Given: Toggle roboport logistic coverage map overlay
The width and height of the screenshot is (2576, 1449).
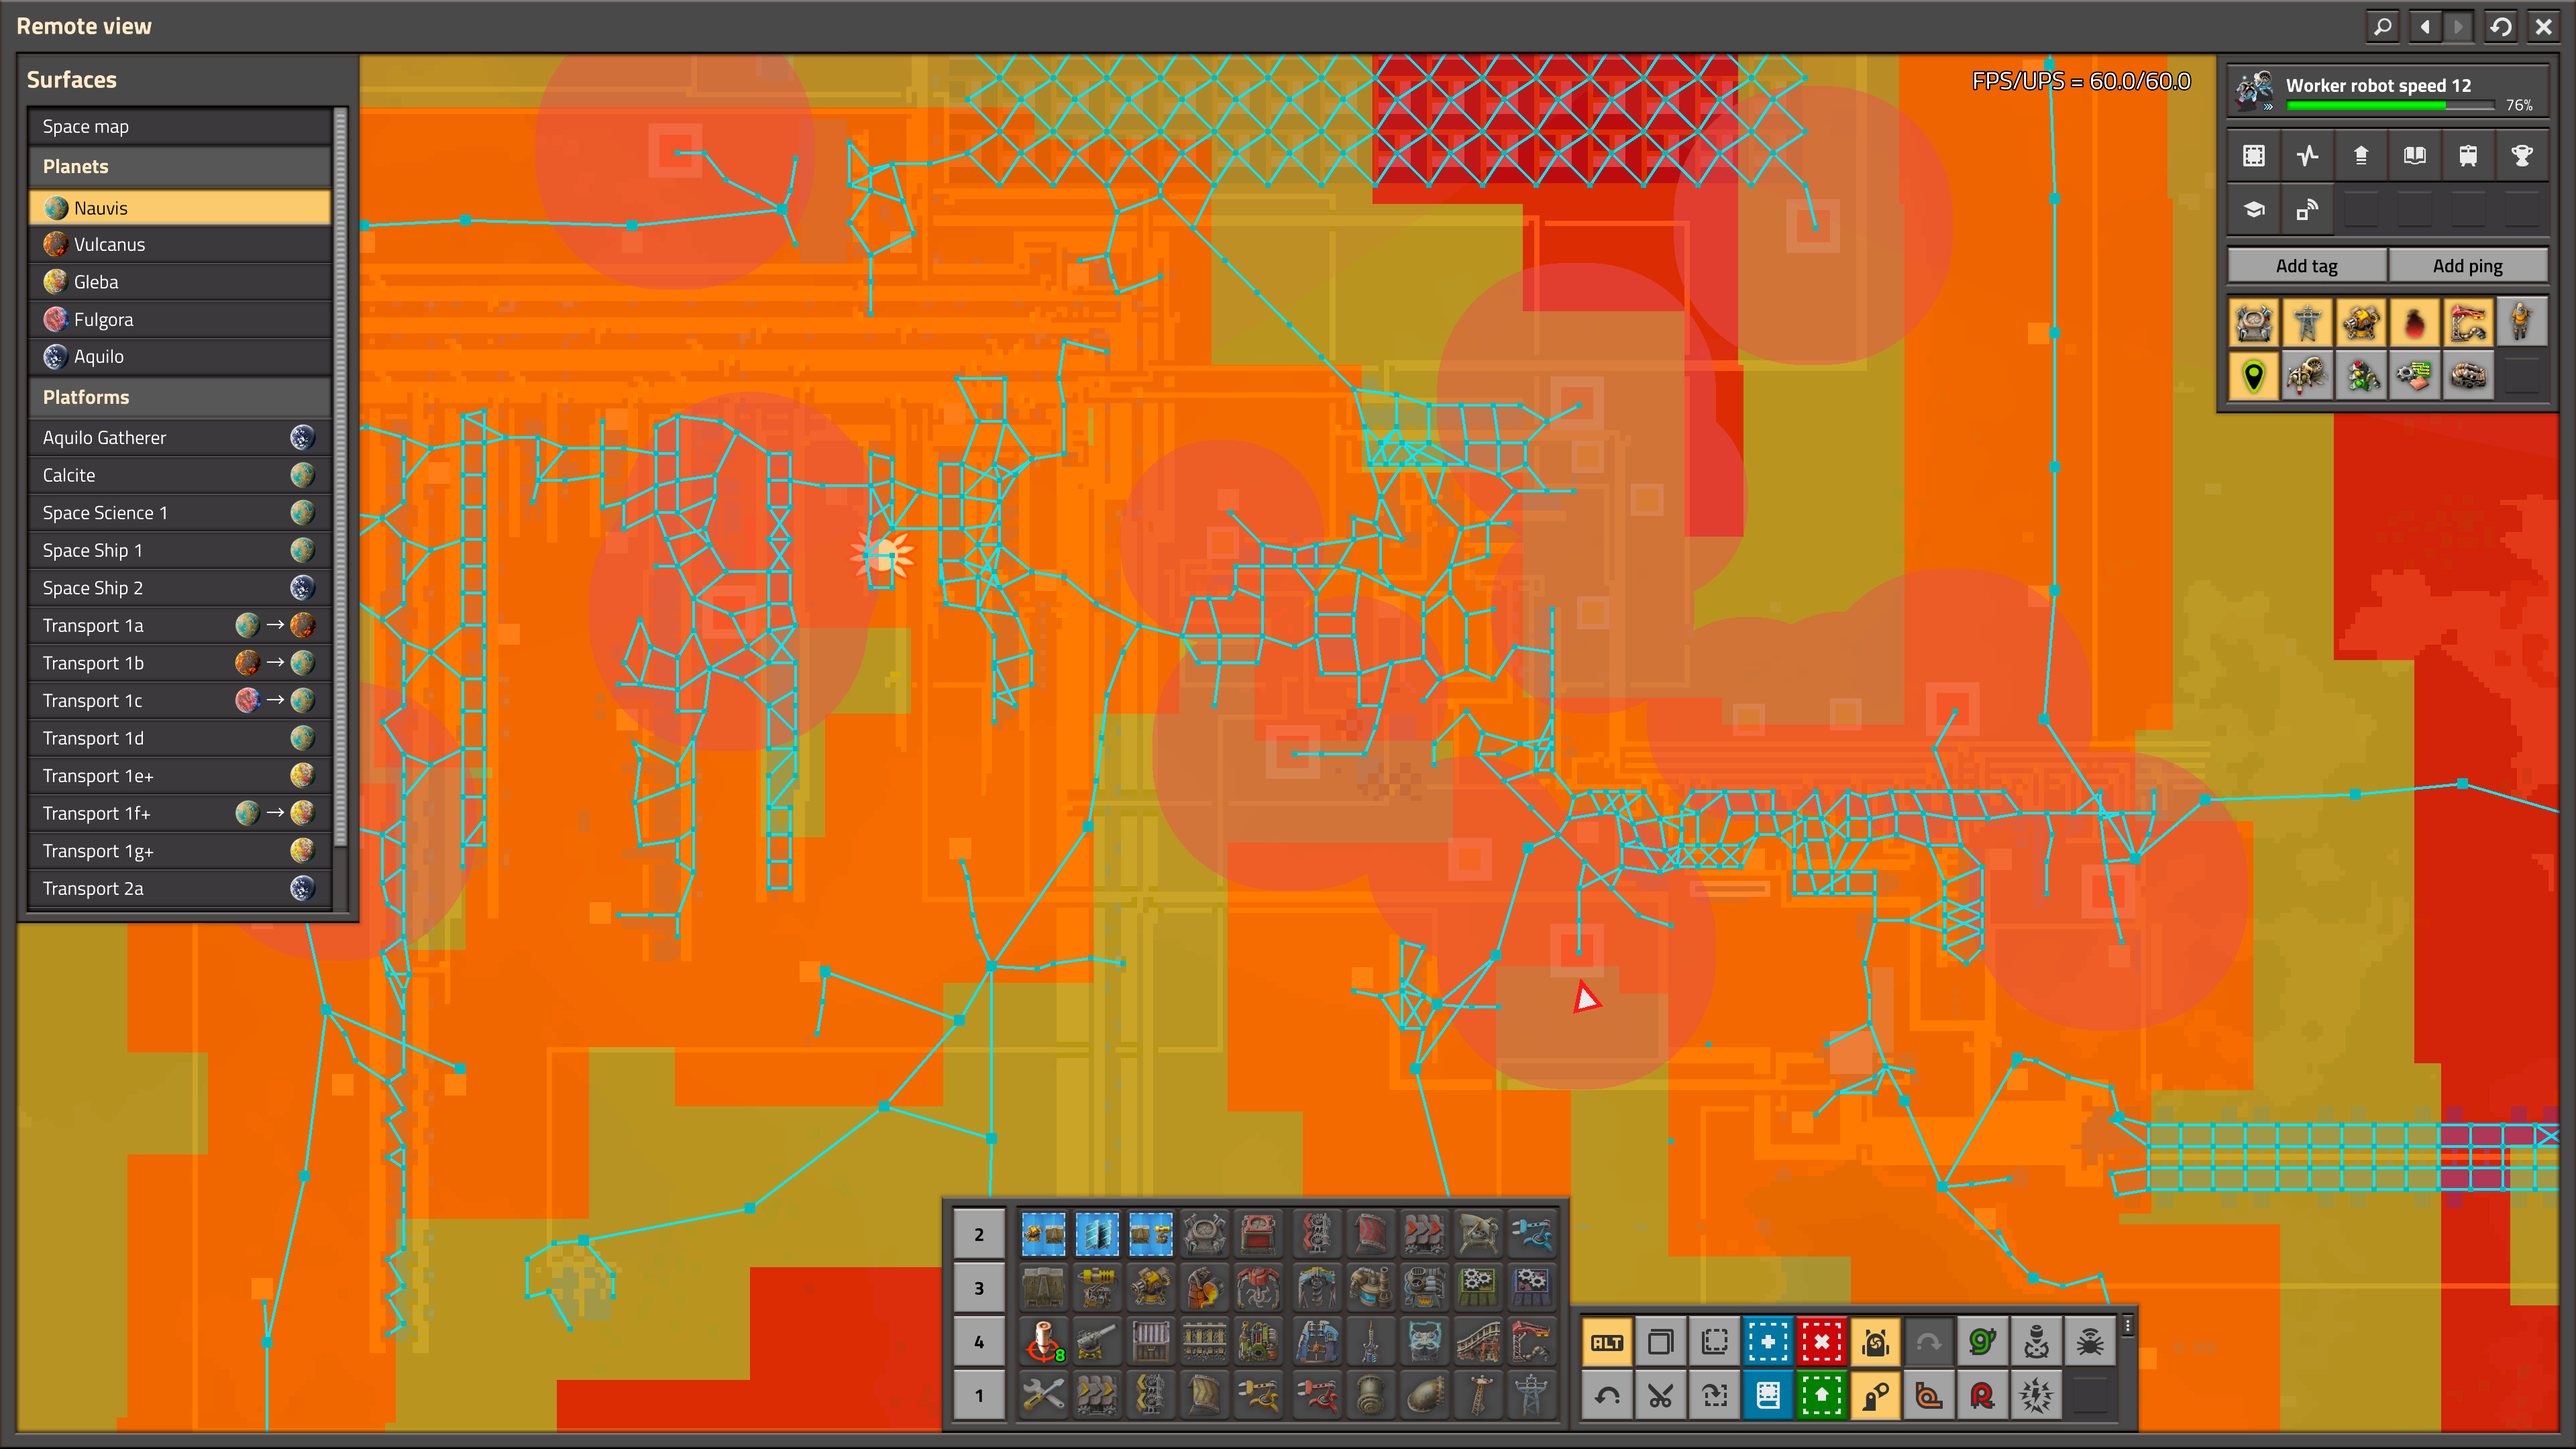Looking at the screenshot, I should 2253,323.
